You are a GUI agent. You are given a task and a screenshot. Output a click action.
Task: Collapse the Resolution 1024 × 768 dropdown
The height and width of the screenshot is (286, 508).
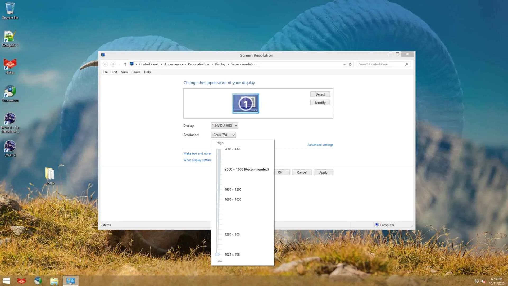223,135
